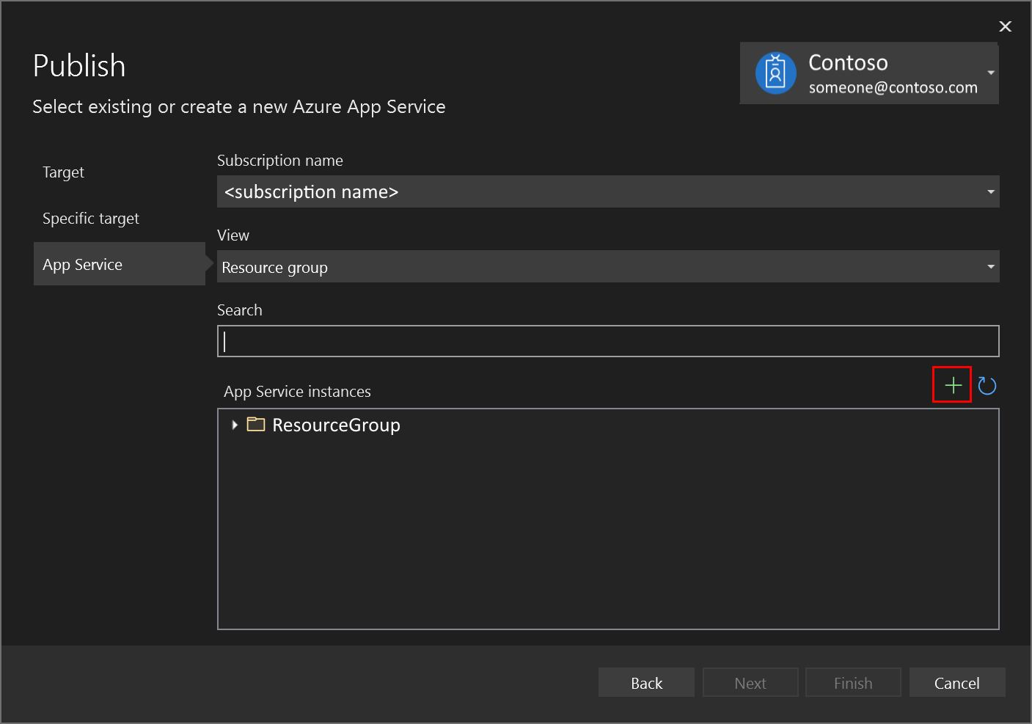
Task: Click inside the App Service instances list area
Action: (608, 528)
